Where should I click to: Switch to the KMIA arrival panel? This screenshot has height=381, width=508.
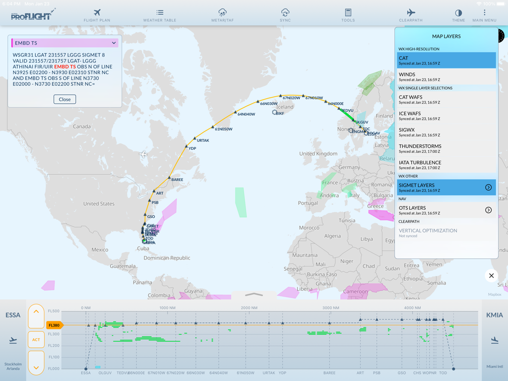pyautogui.click(x=494, y=315)
